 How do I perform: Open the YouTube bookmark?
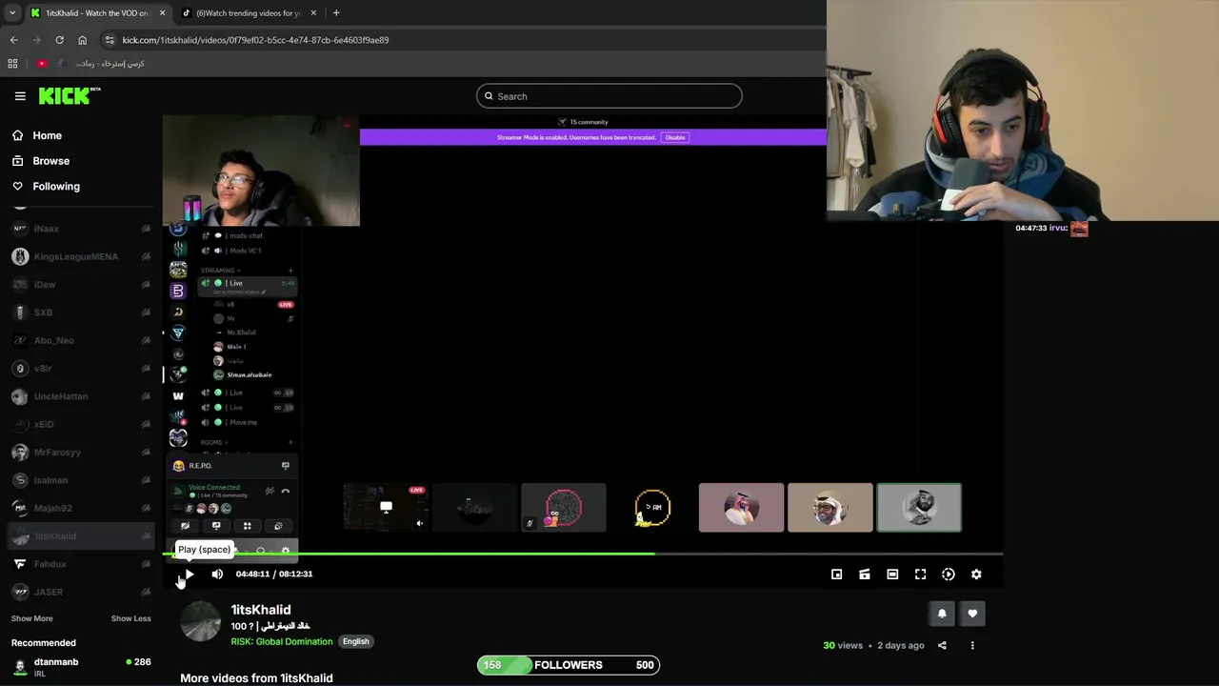[42, 64]
